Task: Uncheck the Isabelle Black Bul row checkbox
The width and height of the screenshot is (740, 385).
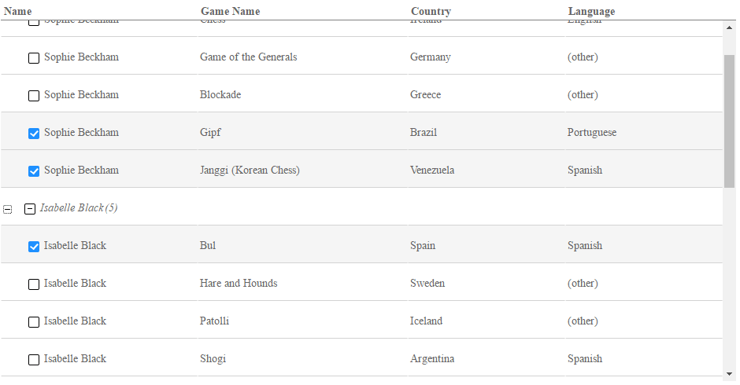Action: tap(34, 247)
